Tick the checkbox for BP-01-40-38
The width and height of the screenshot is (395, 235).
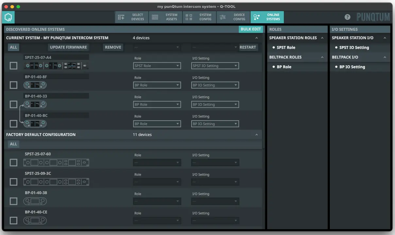[x=13, y=201]
